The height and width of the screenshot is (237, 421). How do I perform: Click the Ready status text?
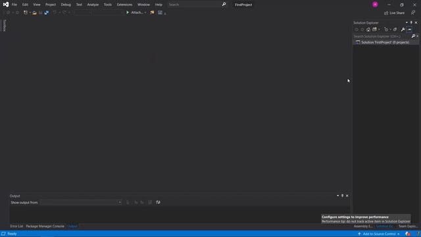pyautogui.click(x=12, y=234)
